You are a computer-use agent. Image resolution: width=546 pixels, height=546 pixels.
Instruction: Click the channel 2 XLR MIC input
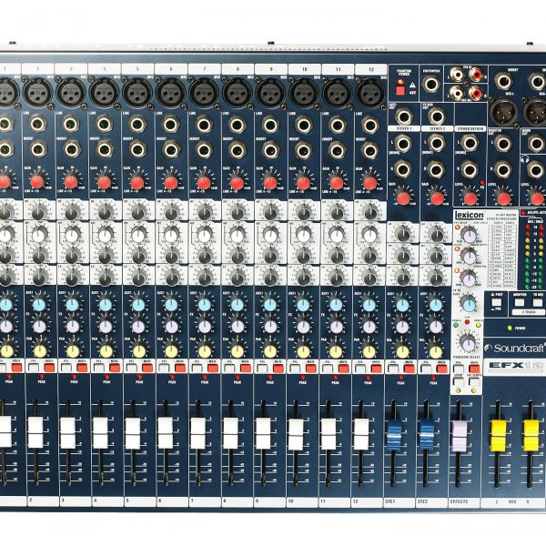[38, 93]
